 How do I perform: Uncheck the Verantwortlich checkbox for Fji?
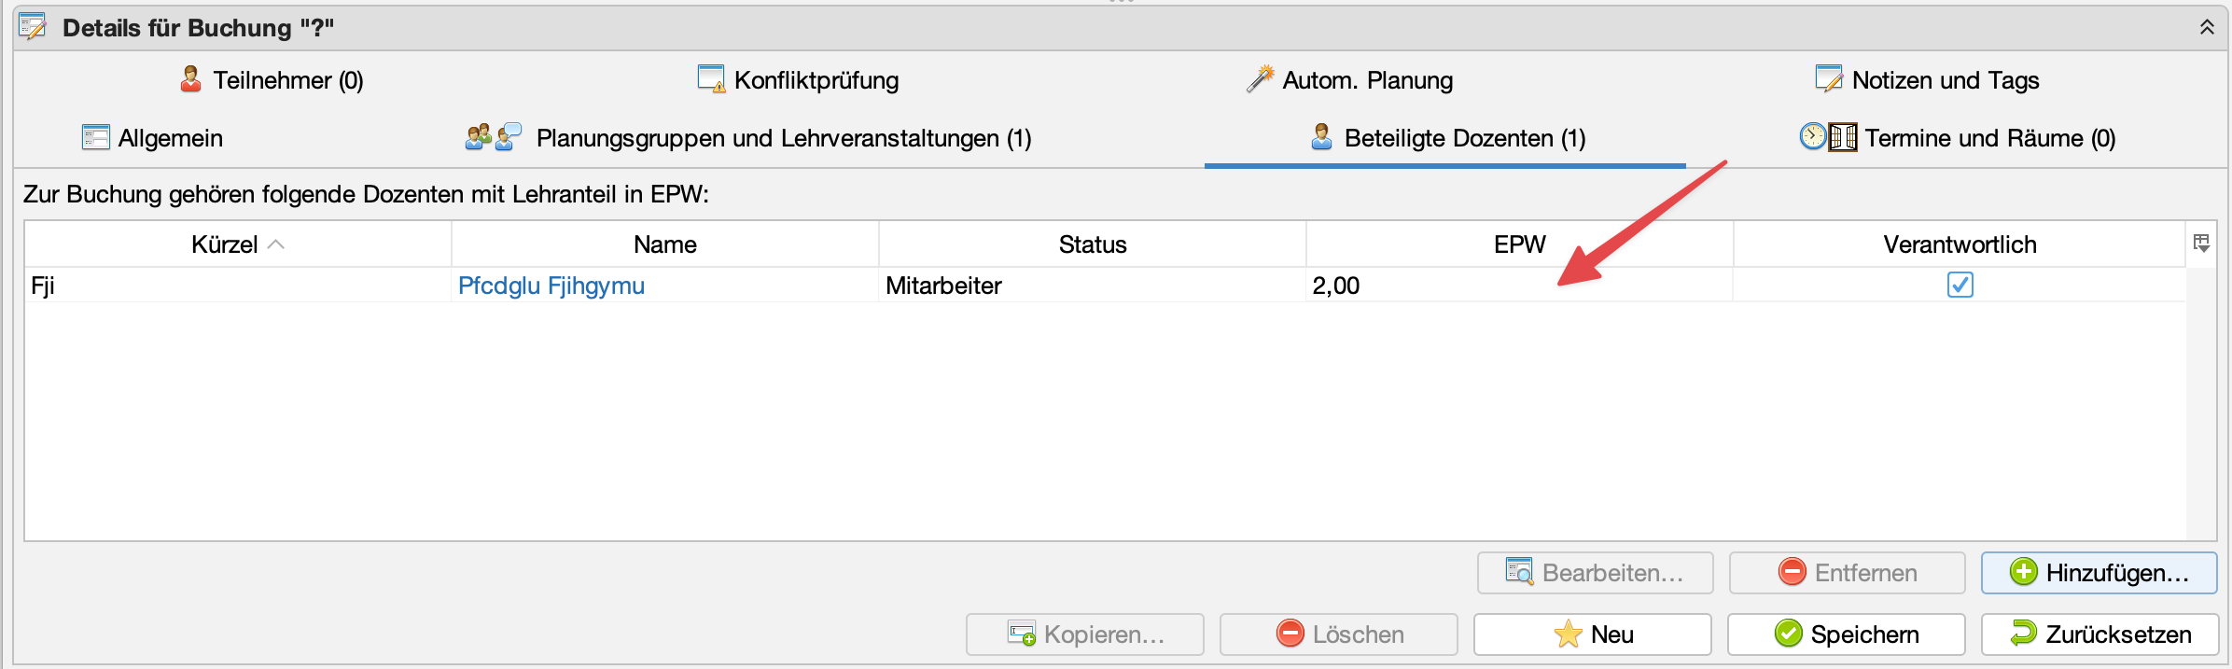(1960, 285)
